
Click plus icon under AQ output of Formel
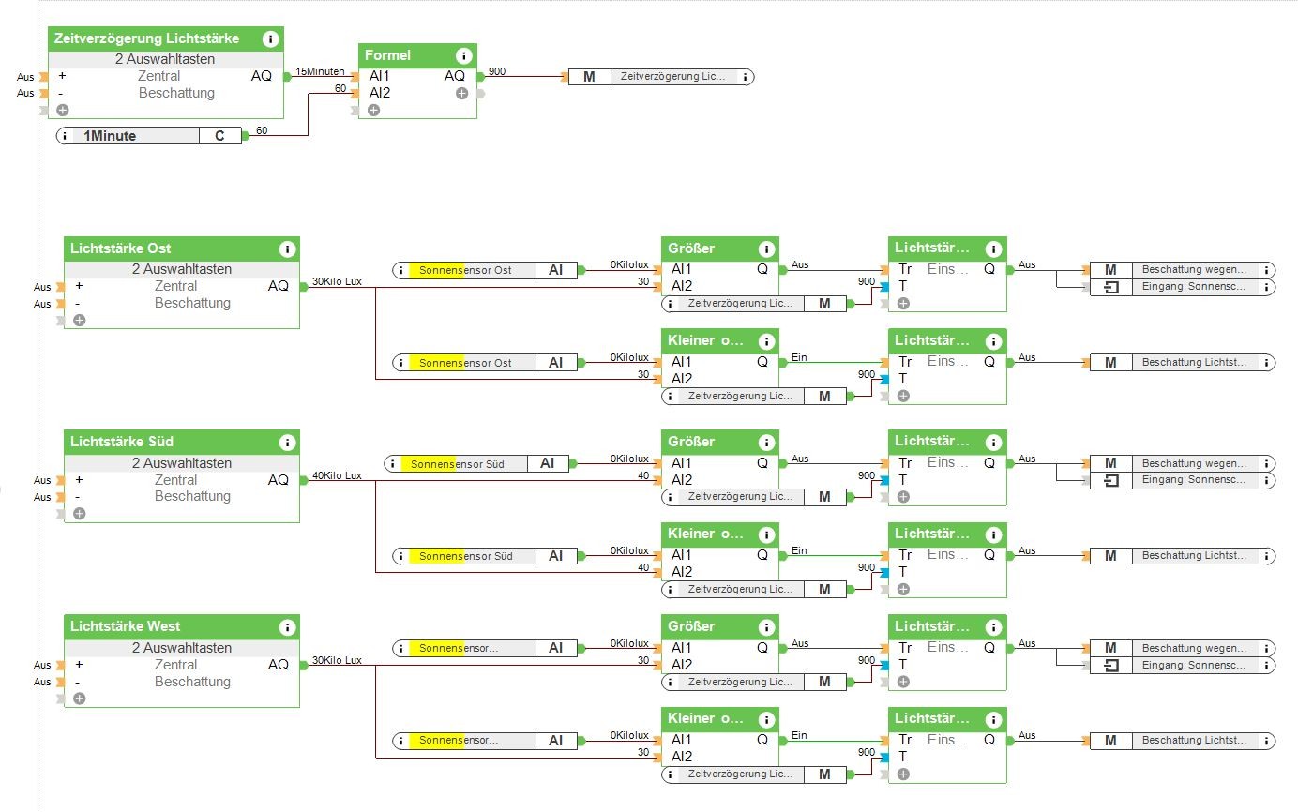pos(461,93)
